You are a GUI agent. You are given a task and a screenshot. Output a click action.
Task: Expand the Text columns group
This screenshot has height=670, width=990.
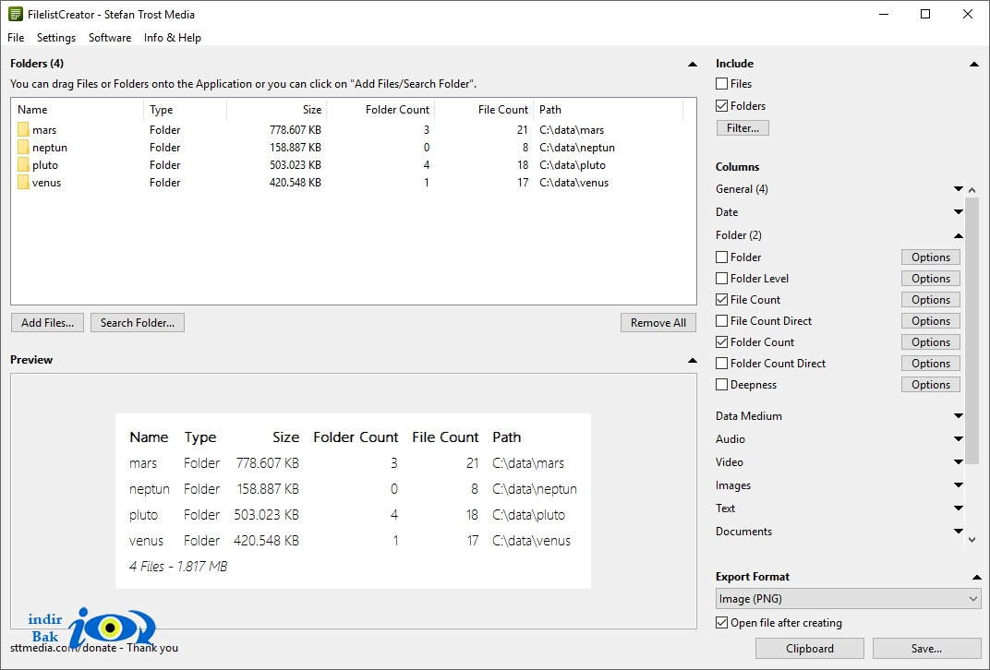tap(959, 508)
